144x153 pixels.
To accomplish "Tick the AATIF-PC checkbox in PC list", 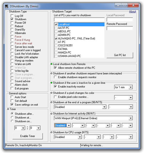I will [x=56, y=28].
